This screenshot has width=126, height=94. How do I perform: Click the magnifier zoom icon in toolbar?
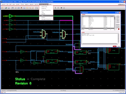[37, 8]
